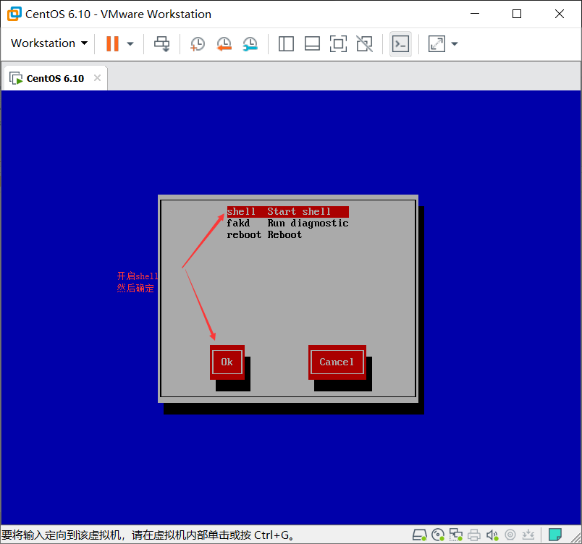Viewport: 582px width, 544px height.
Task: Revert VM to previous snapshot
Action: tap(224, 43)
